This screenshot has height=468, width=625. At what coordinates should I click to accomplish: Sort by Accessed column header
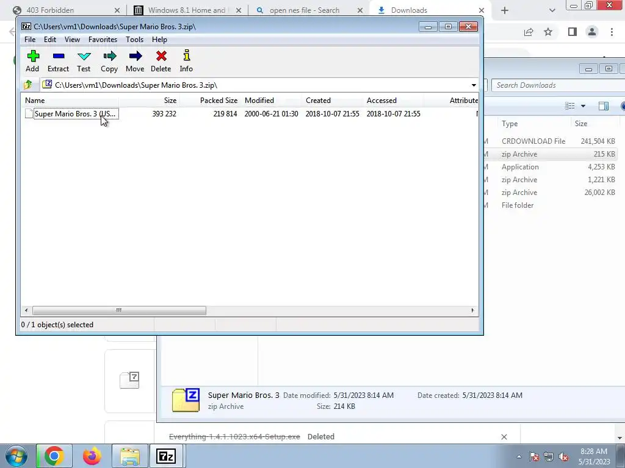[x=394, y=101]
